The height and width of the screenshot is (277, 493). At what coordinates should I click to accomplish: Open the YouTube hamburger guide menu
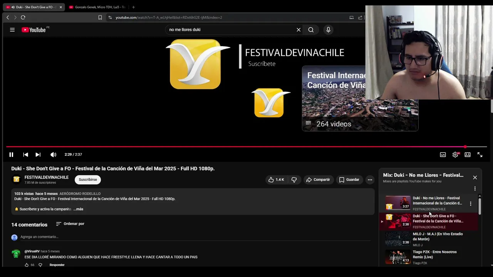pos(12,30)
